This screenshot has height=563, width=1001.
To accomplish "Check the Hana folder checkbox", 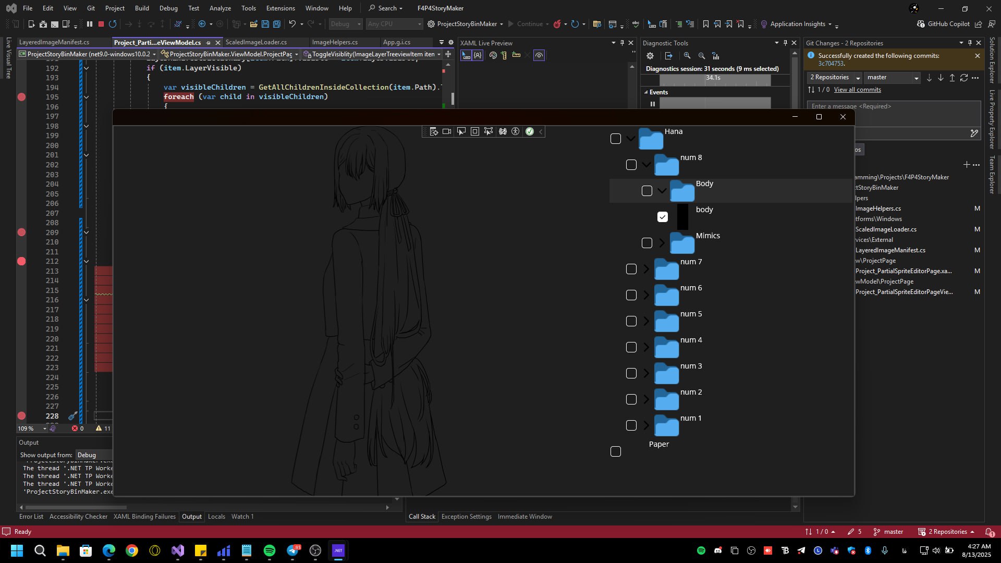I will point(616,139).
